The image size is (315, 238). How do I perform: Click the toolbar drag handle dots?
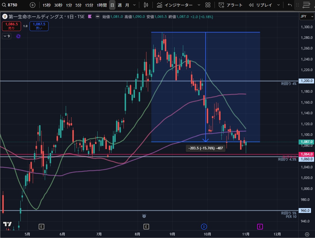(297, 5)
